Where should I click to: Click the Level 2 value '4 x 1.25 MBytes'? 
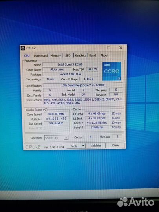tap(97, 122)
